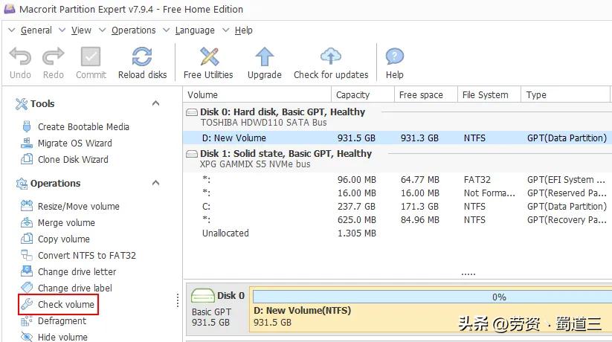Sort by the Volume column header

257,95
